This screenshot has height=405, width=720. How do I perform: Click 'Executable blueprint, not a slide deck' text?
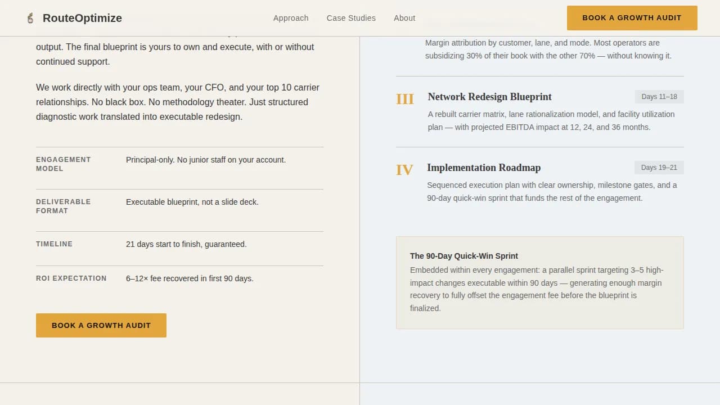(x=192, y=202)
